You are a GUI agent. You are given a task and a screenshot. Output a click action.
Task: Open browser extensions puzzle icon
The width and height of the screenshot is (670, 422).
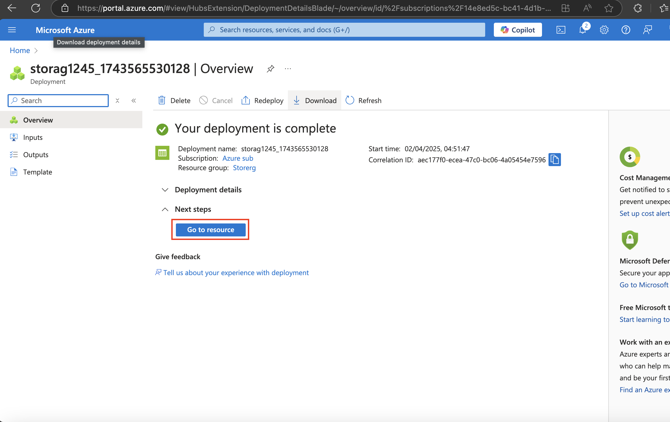pos(638,8)
